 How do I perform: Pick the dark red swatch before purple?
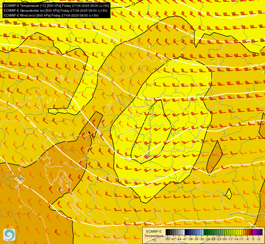point(252,232)
